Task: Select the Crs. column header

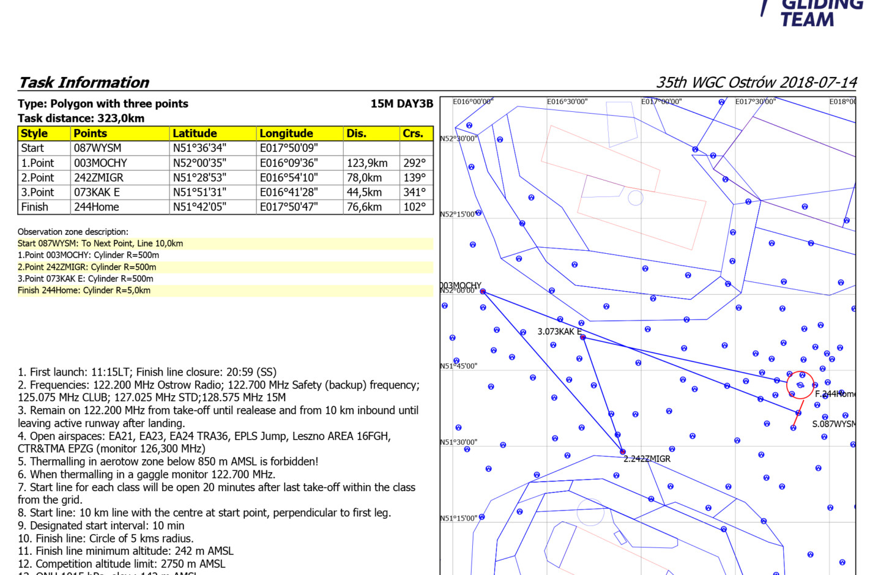Action: pyautogui.click(x=413, y=133)
